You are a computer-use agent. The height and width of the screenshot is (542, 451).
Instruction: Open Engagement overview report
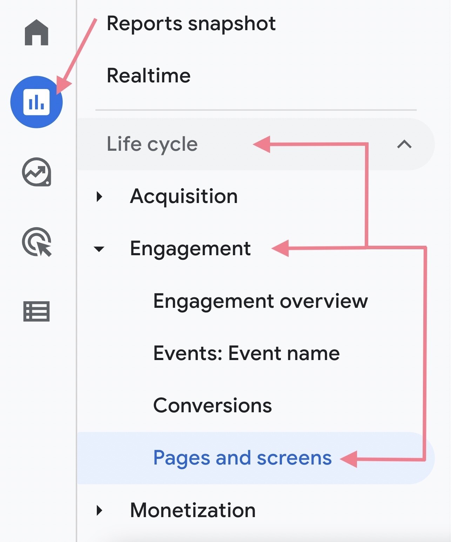point(261,301)
